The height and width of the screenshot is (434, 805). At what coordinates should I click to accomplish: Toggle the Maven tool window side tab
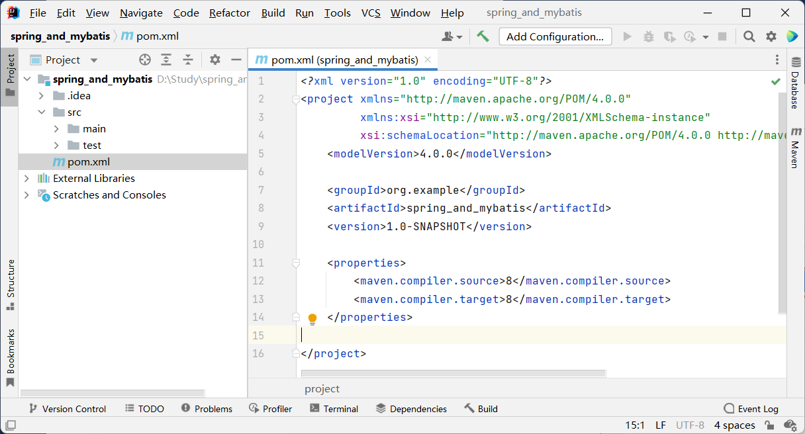tap(795, 148)
